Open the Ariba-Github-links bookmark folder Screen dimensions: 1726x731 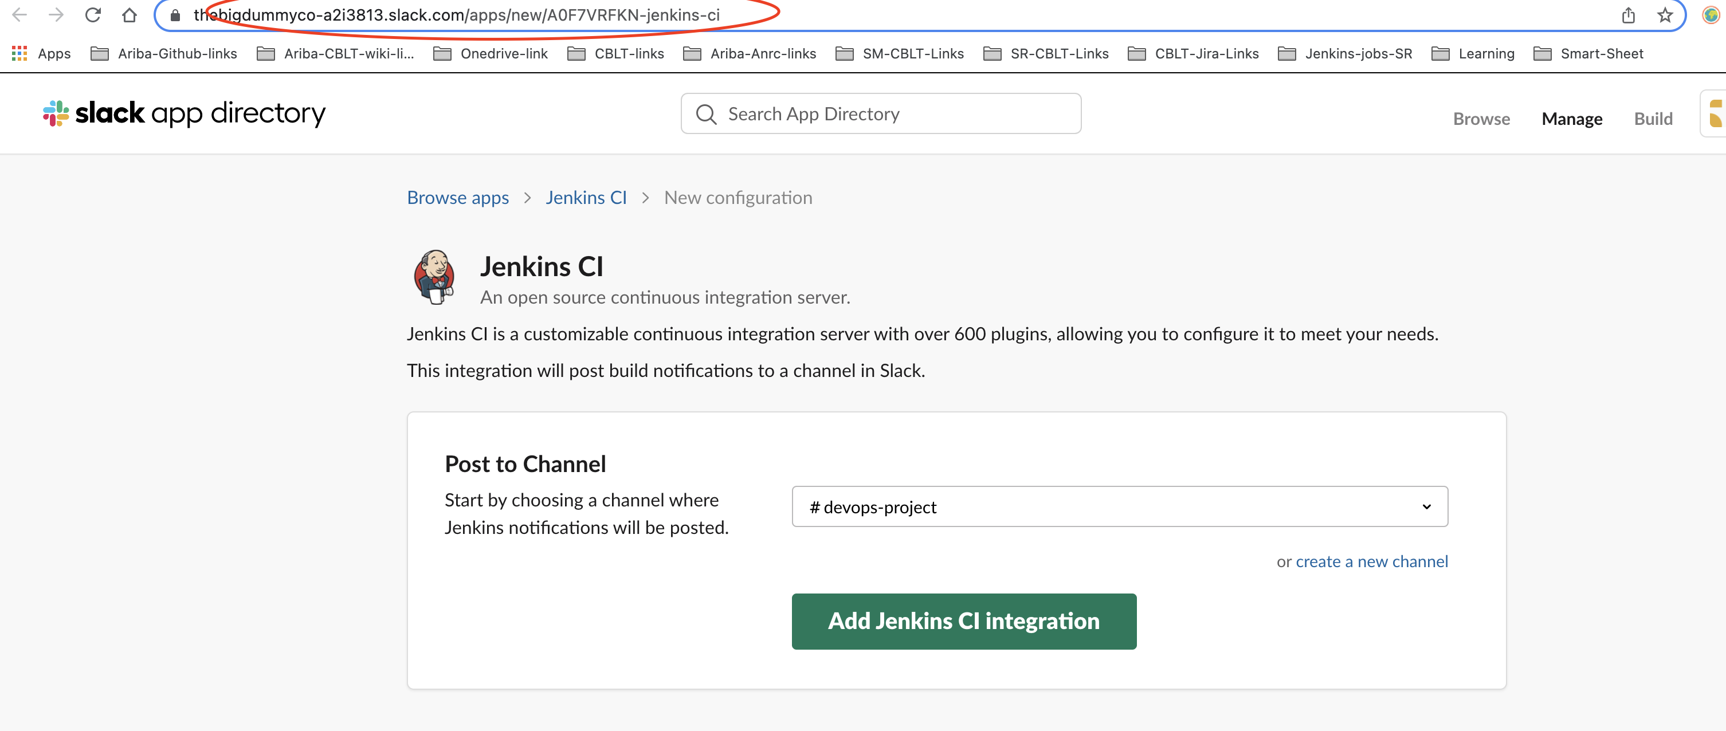[163, 54]
